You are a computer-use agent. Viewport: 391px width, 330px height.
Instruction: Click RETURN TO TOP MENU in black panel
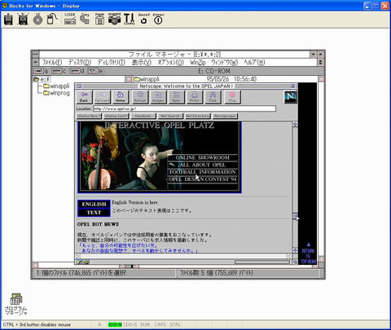click(308, 253)
